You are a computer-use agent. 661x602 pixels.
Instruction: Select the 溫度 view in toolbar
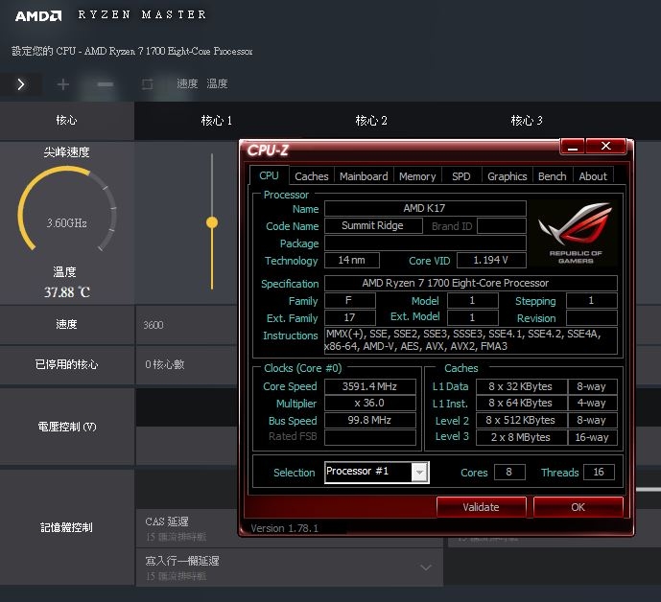[x=217, y=83]
